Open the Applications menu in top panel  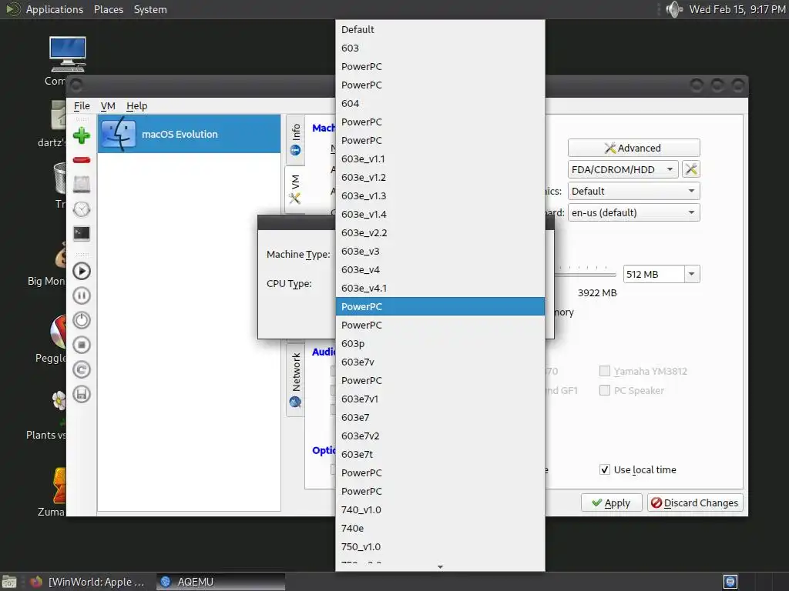click(55, 9)
